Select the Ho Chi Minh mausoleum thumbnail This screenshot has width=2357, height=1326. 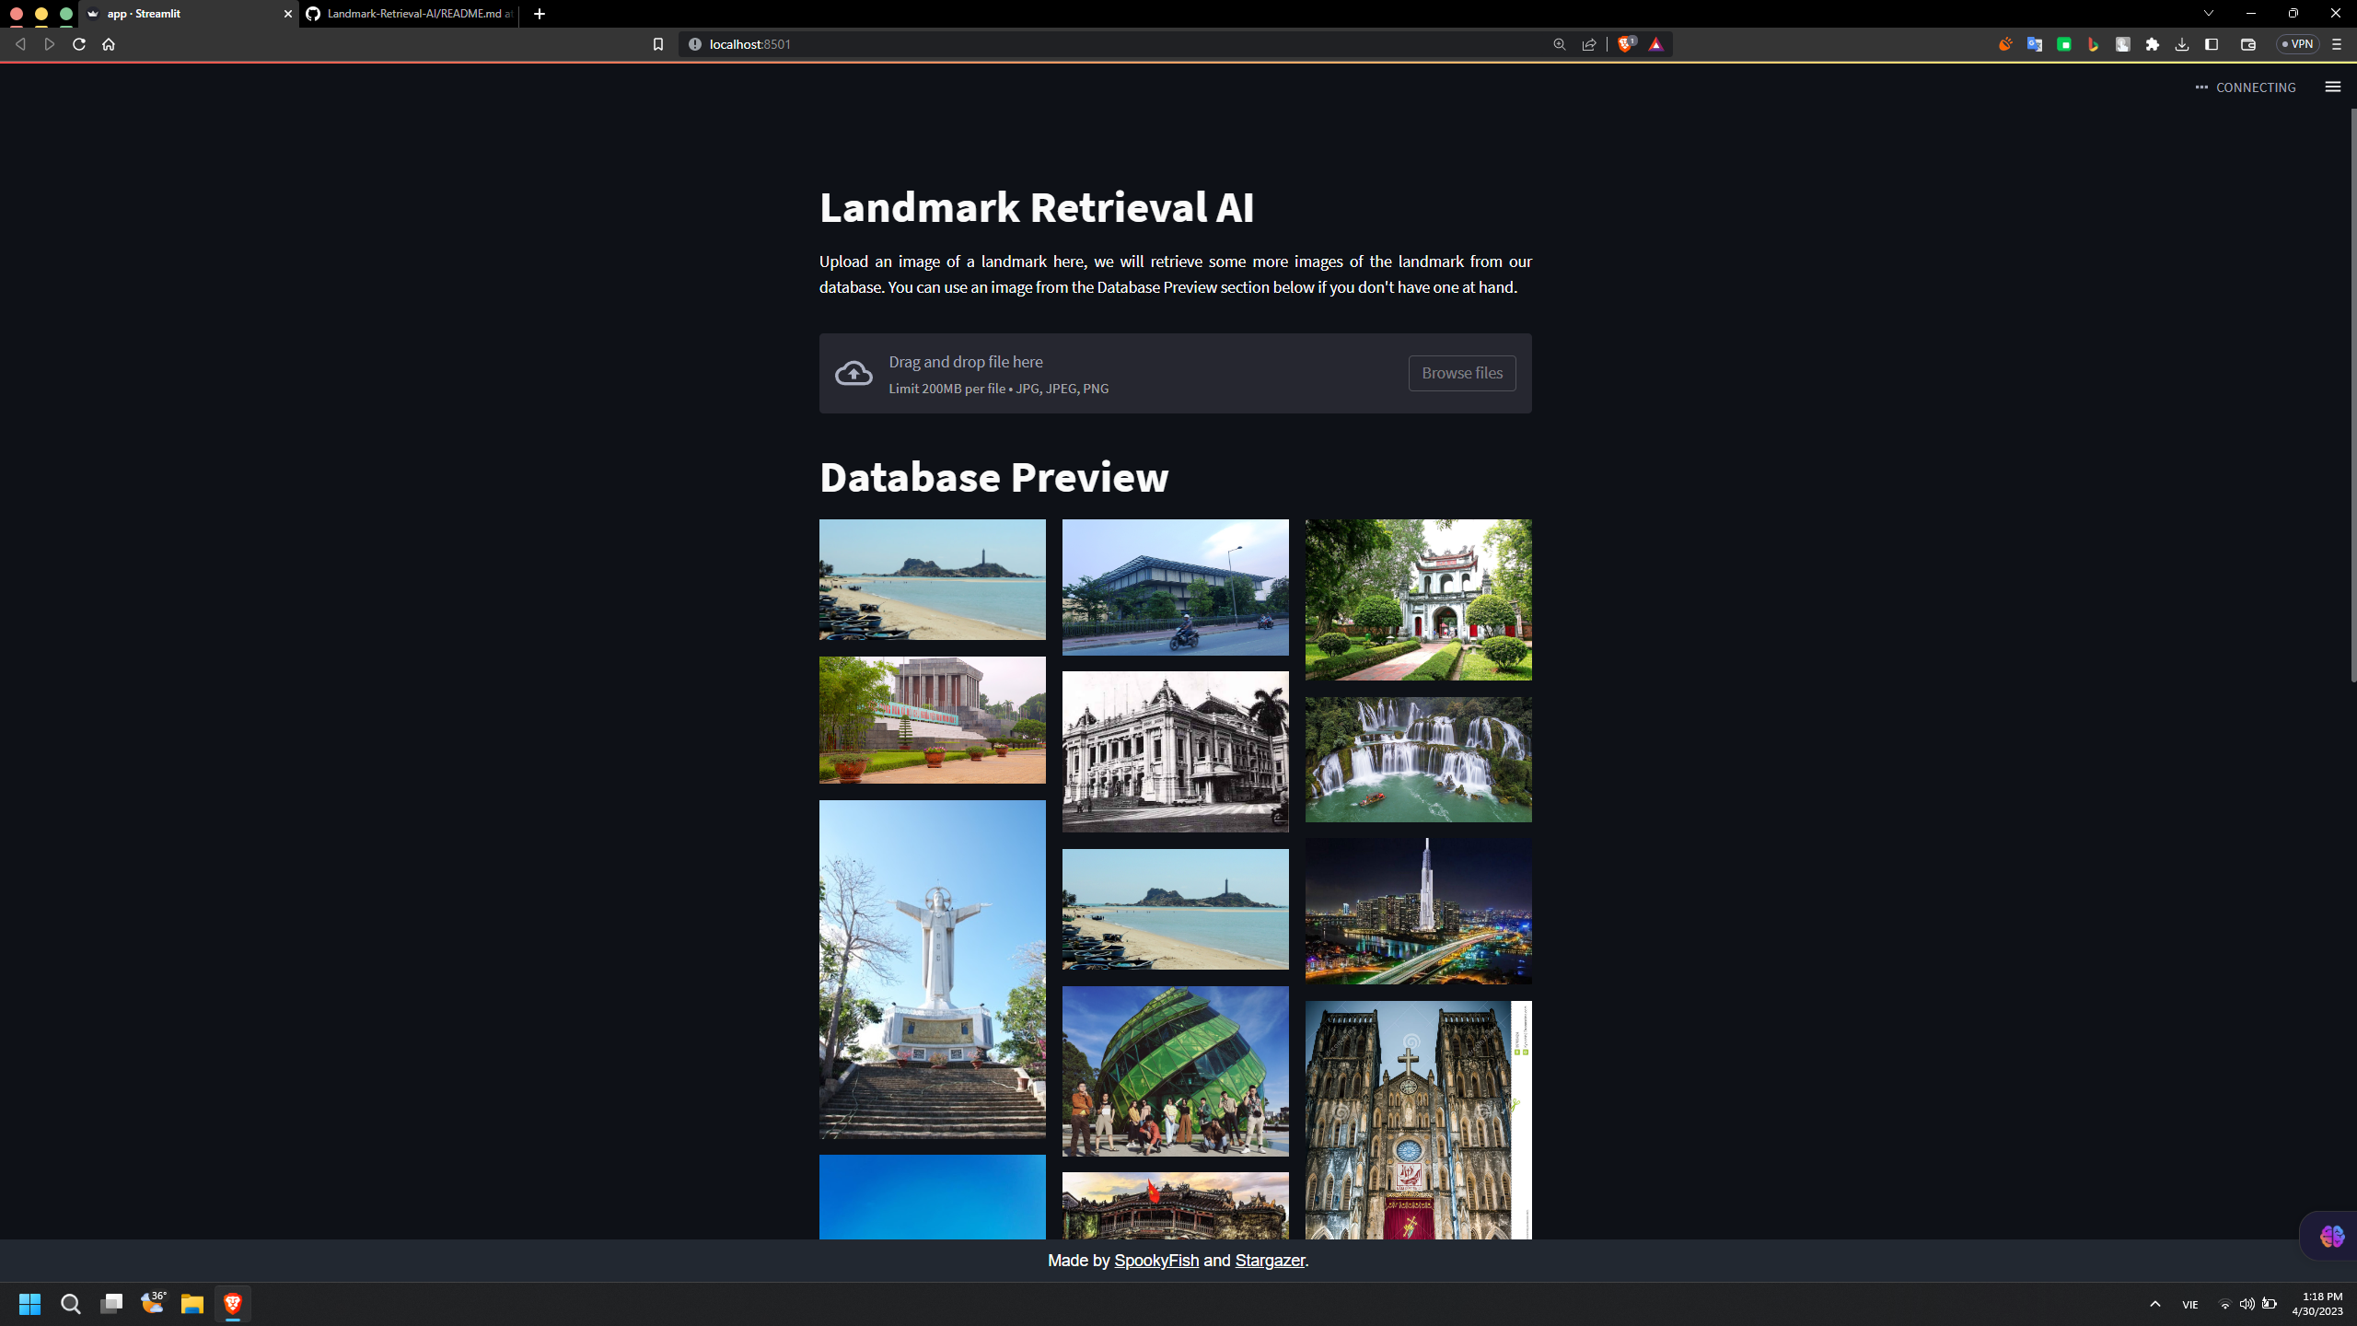click(x=932, y=720)
